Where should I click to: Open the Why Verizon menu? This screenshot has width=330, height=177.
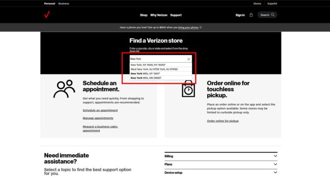pyautogui.click(x=159, y=15)
